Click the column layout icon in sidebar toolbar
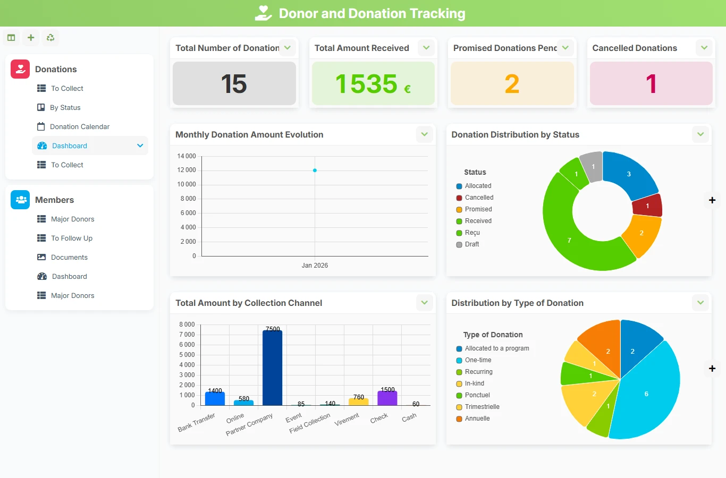The image size is (726, 478). (11, 38)
